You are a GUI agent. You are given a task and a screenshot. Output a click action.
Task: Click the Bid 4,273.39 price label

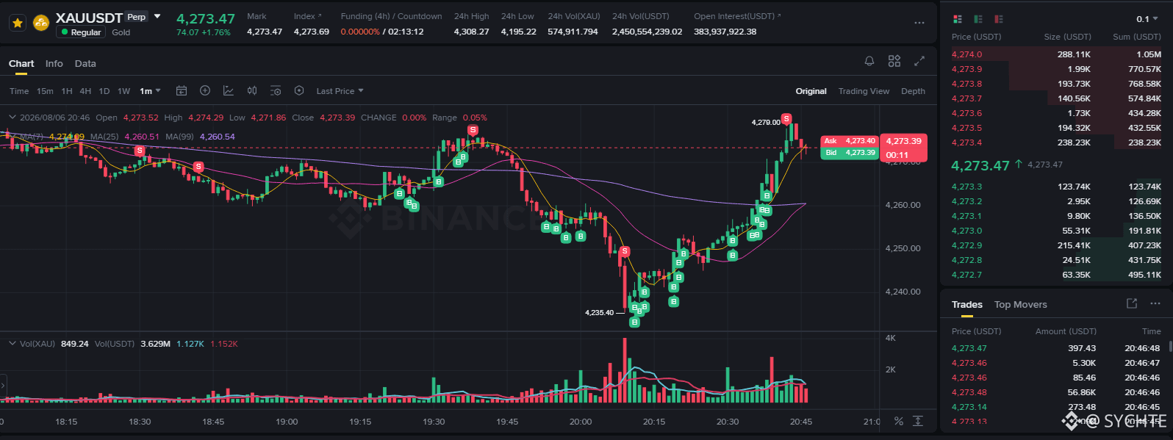click(x=850, y=153)
